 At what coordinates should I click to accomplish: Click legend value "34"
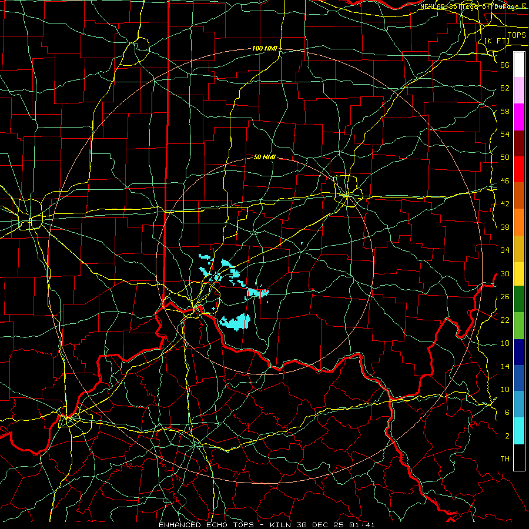point(505,250)
